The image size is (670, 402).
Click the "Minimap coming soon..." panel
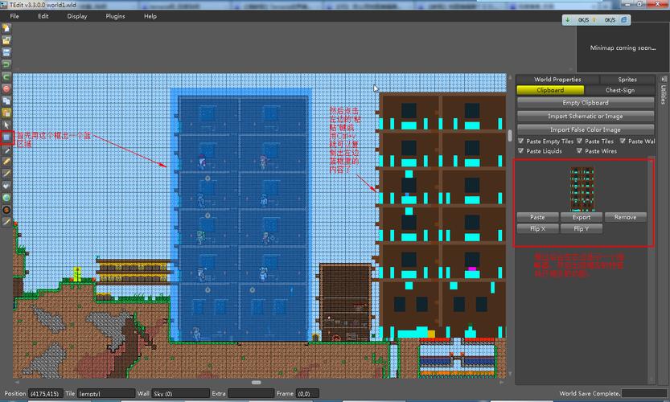coord(623,48)
